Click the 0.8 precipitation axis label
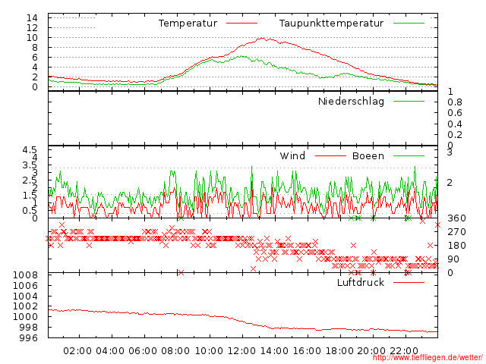 pos(455,102)
